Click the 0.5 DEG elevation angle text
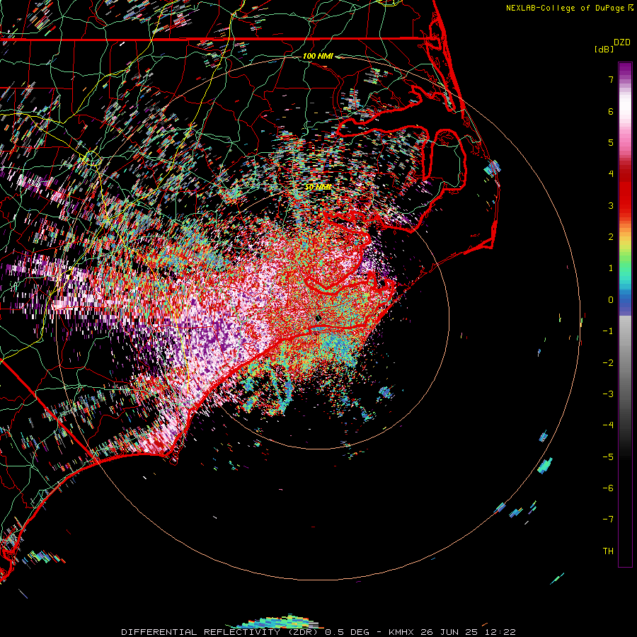This screenshot has height=637, width=637. tap(347, 632)
